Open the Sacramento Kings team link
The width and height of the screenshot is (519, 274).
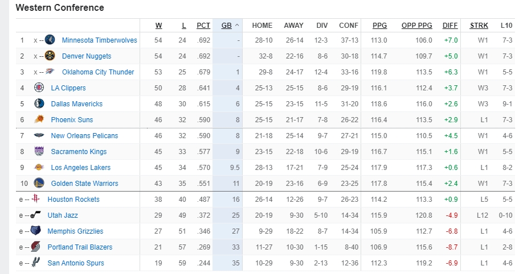(79, 152)
